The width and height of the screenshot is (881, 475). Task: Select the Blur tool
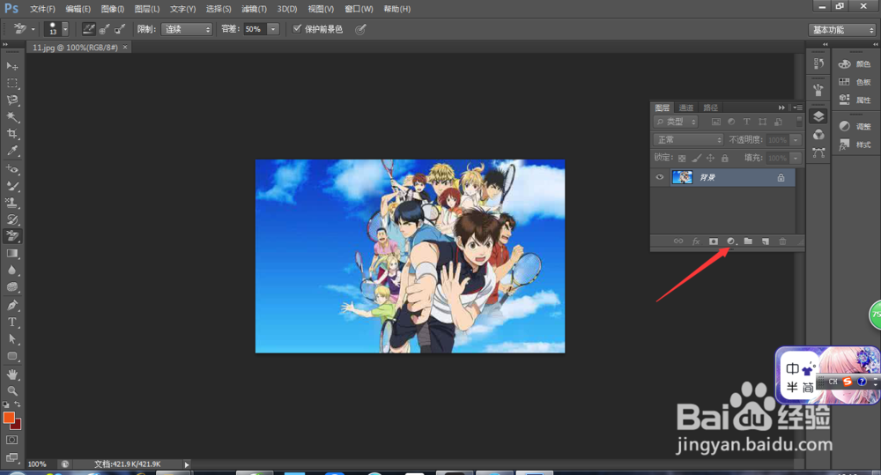point(11,271)
